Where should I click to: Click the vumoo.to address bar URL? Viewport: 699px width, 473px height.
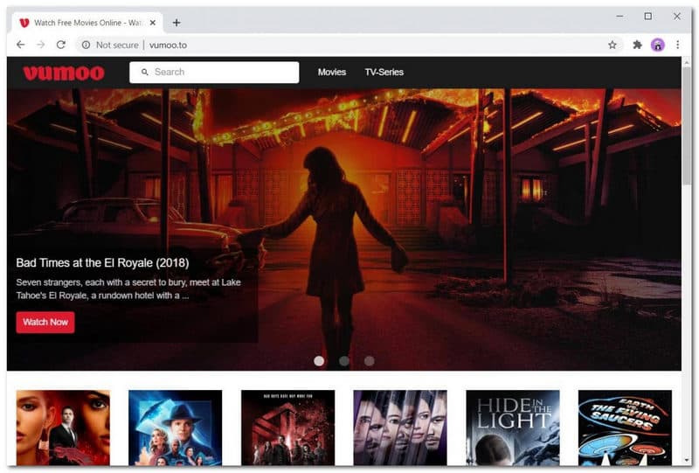(168, 45)
